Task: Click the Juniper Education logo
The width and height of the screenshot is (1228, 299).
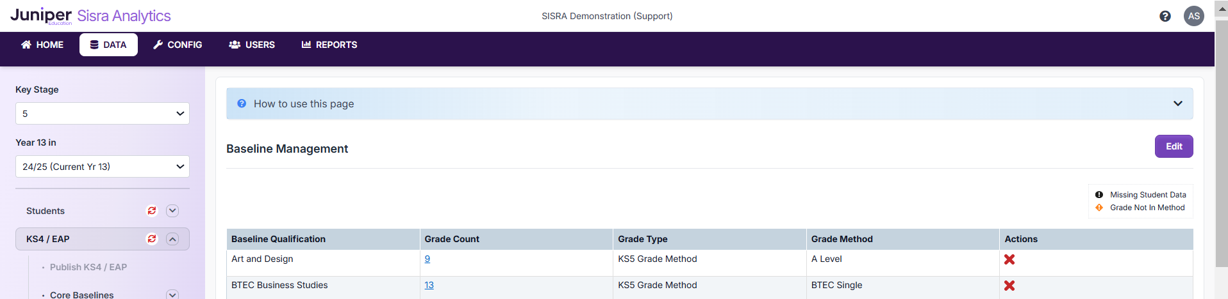Action: click(42, 16)
